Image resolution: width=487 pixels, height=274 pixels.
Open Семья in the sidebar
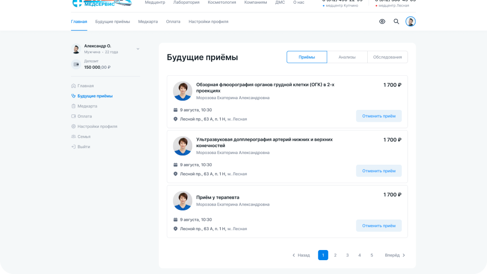[84, 137]
